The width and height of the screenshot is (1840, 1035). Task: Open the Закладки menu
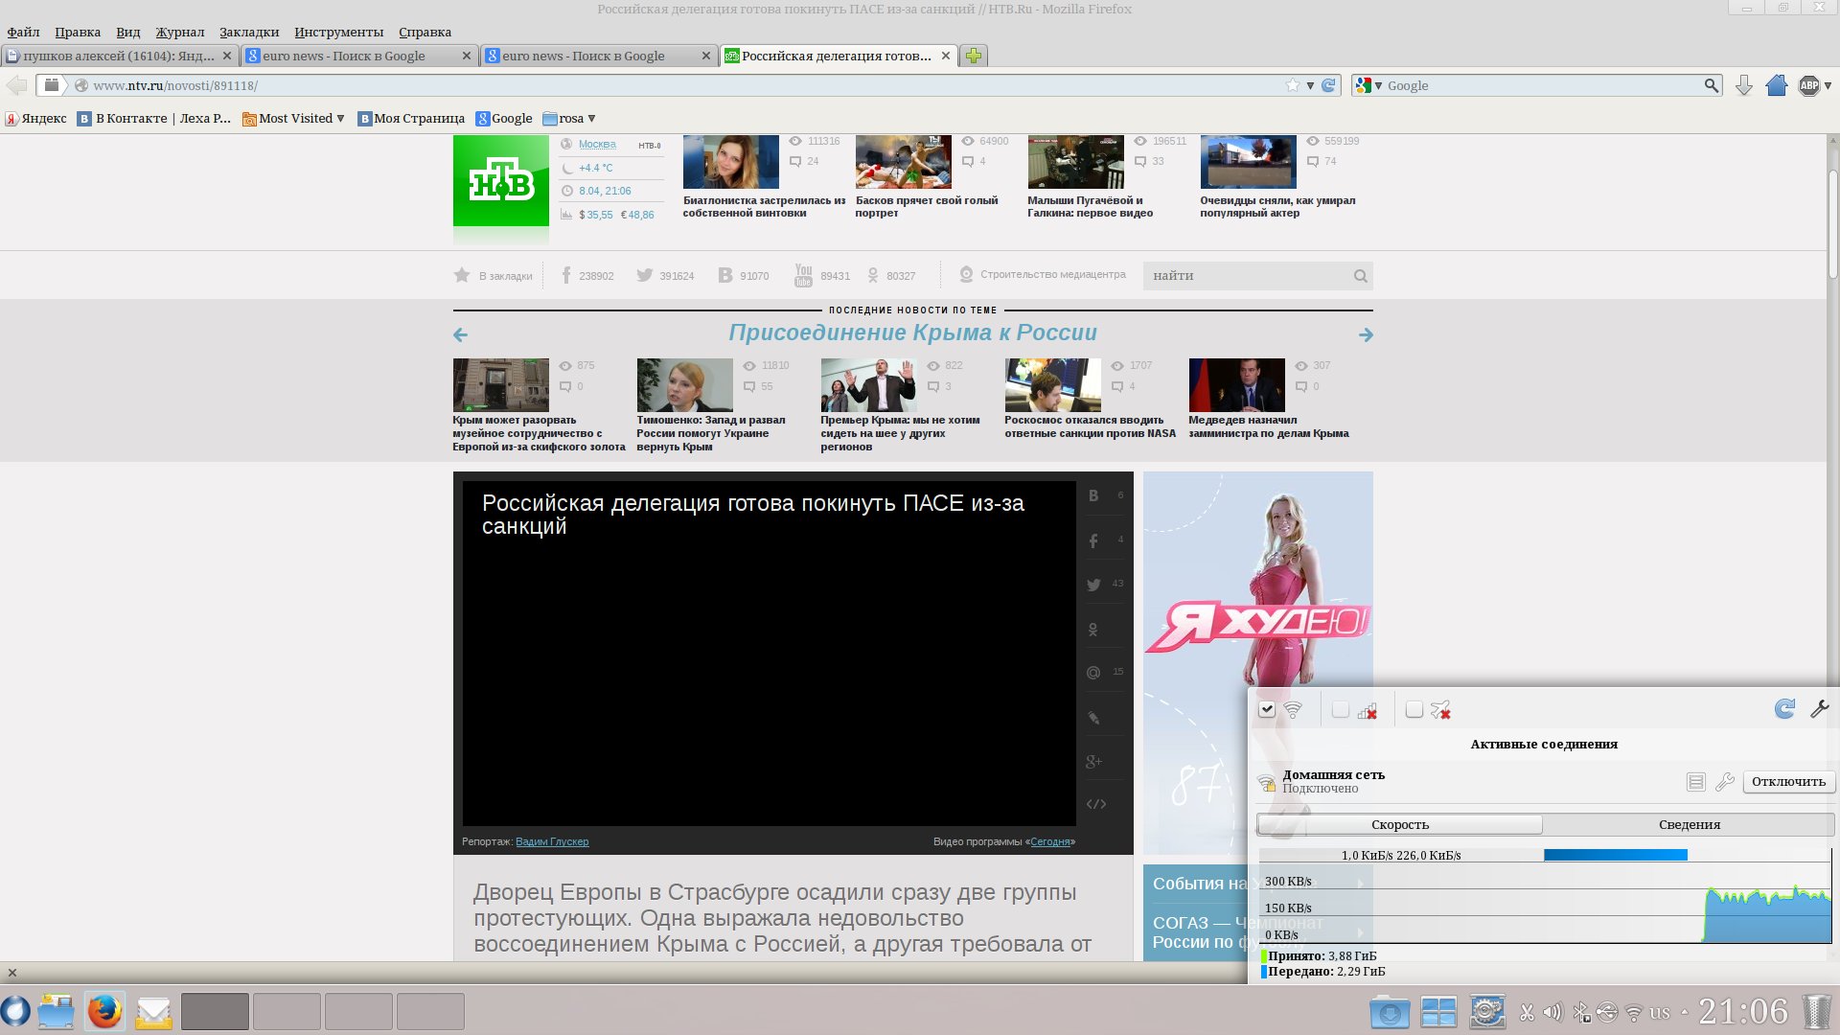[248, 32]
